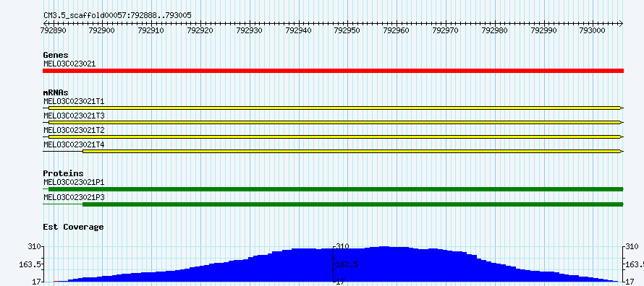644x286 pixels.
Task: Click the scaffold location label CM3.5_scaffold00057:792888..793005
Action: (x=117, y=16)
